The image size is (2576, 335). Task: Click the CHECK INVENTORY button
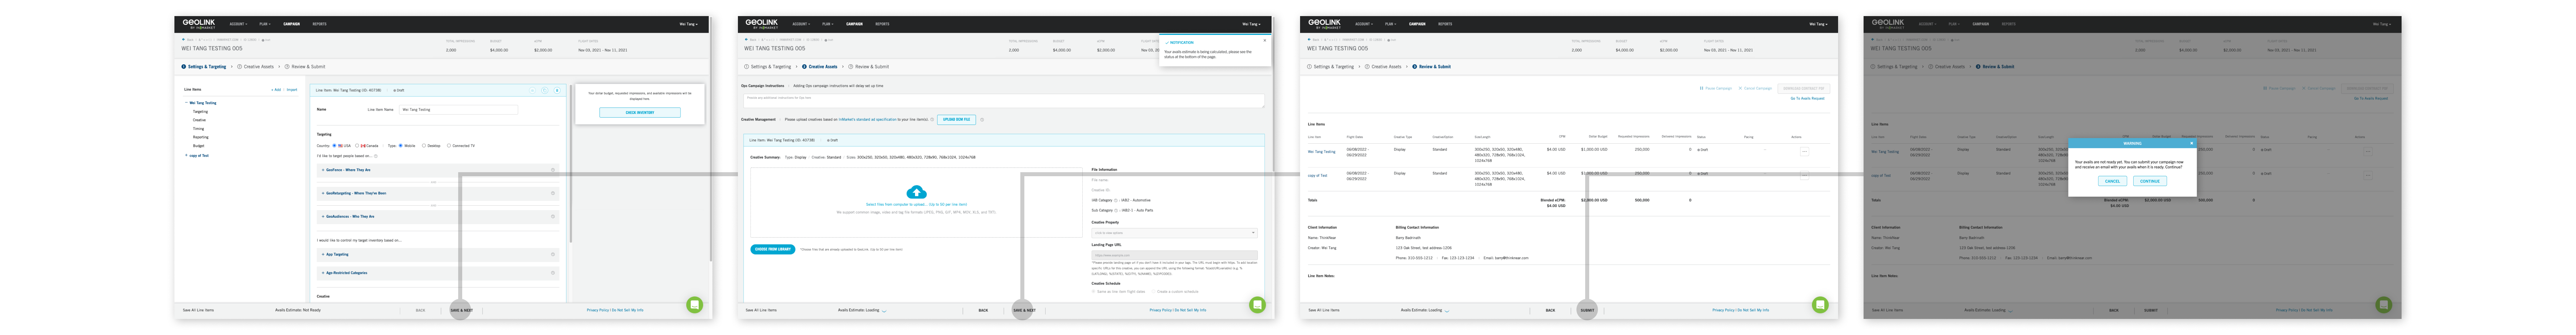(x=640, y=113)
